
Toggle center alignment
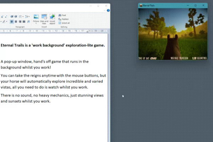(x=16, y=21)
